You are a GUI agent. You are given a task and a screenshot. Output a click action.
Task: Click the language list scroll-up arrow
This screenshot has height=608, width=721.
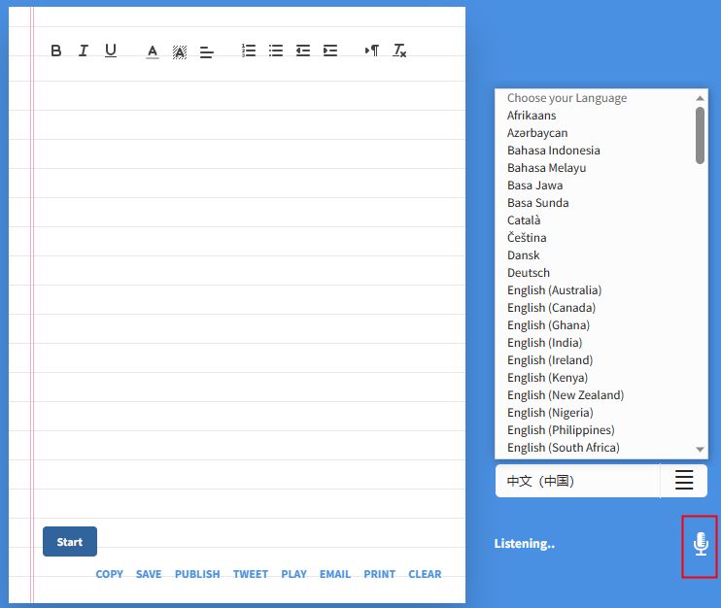coord(700,98)
